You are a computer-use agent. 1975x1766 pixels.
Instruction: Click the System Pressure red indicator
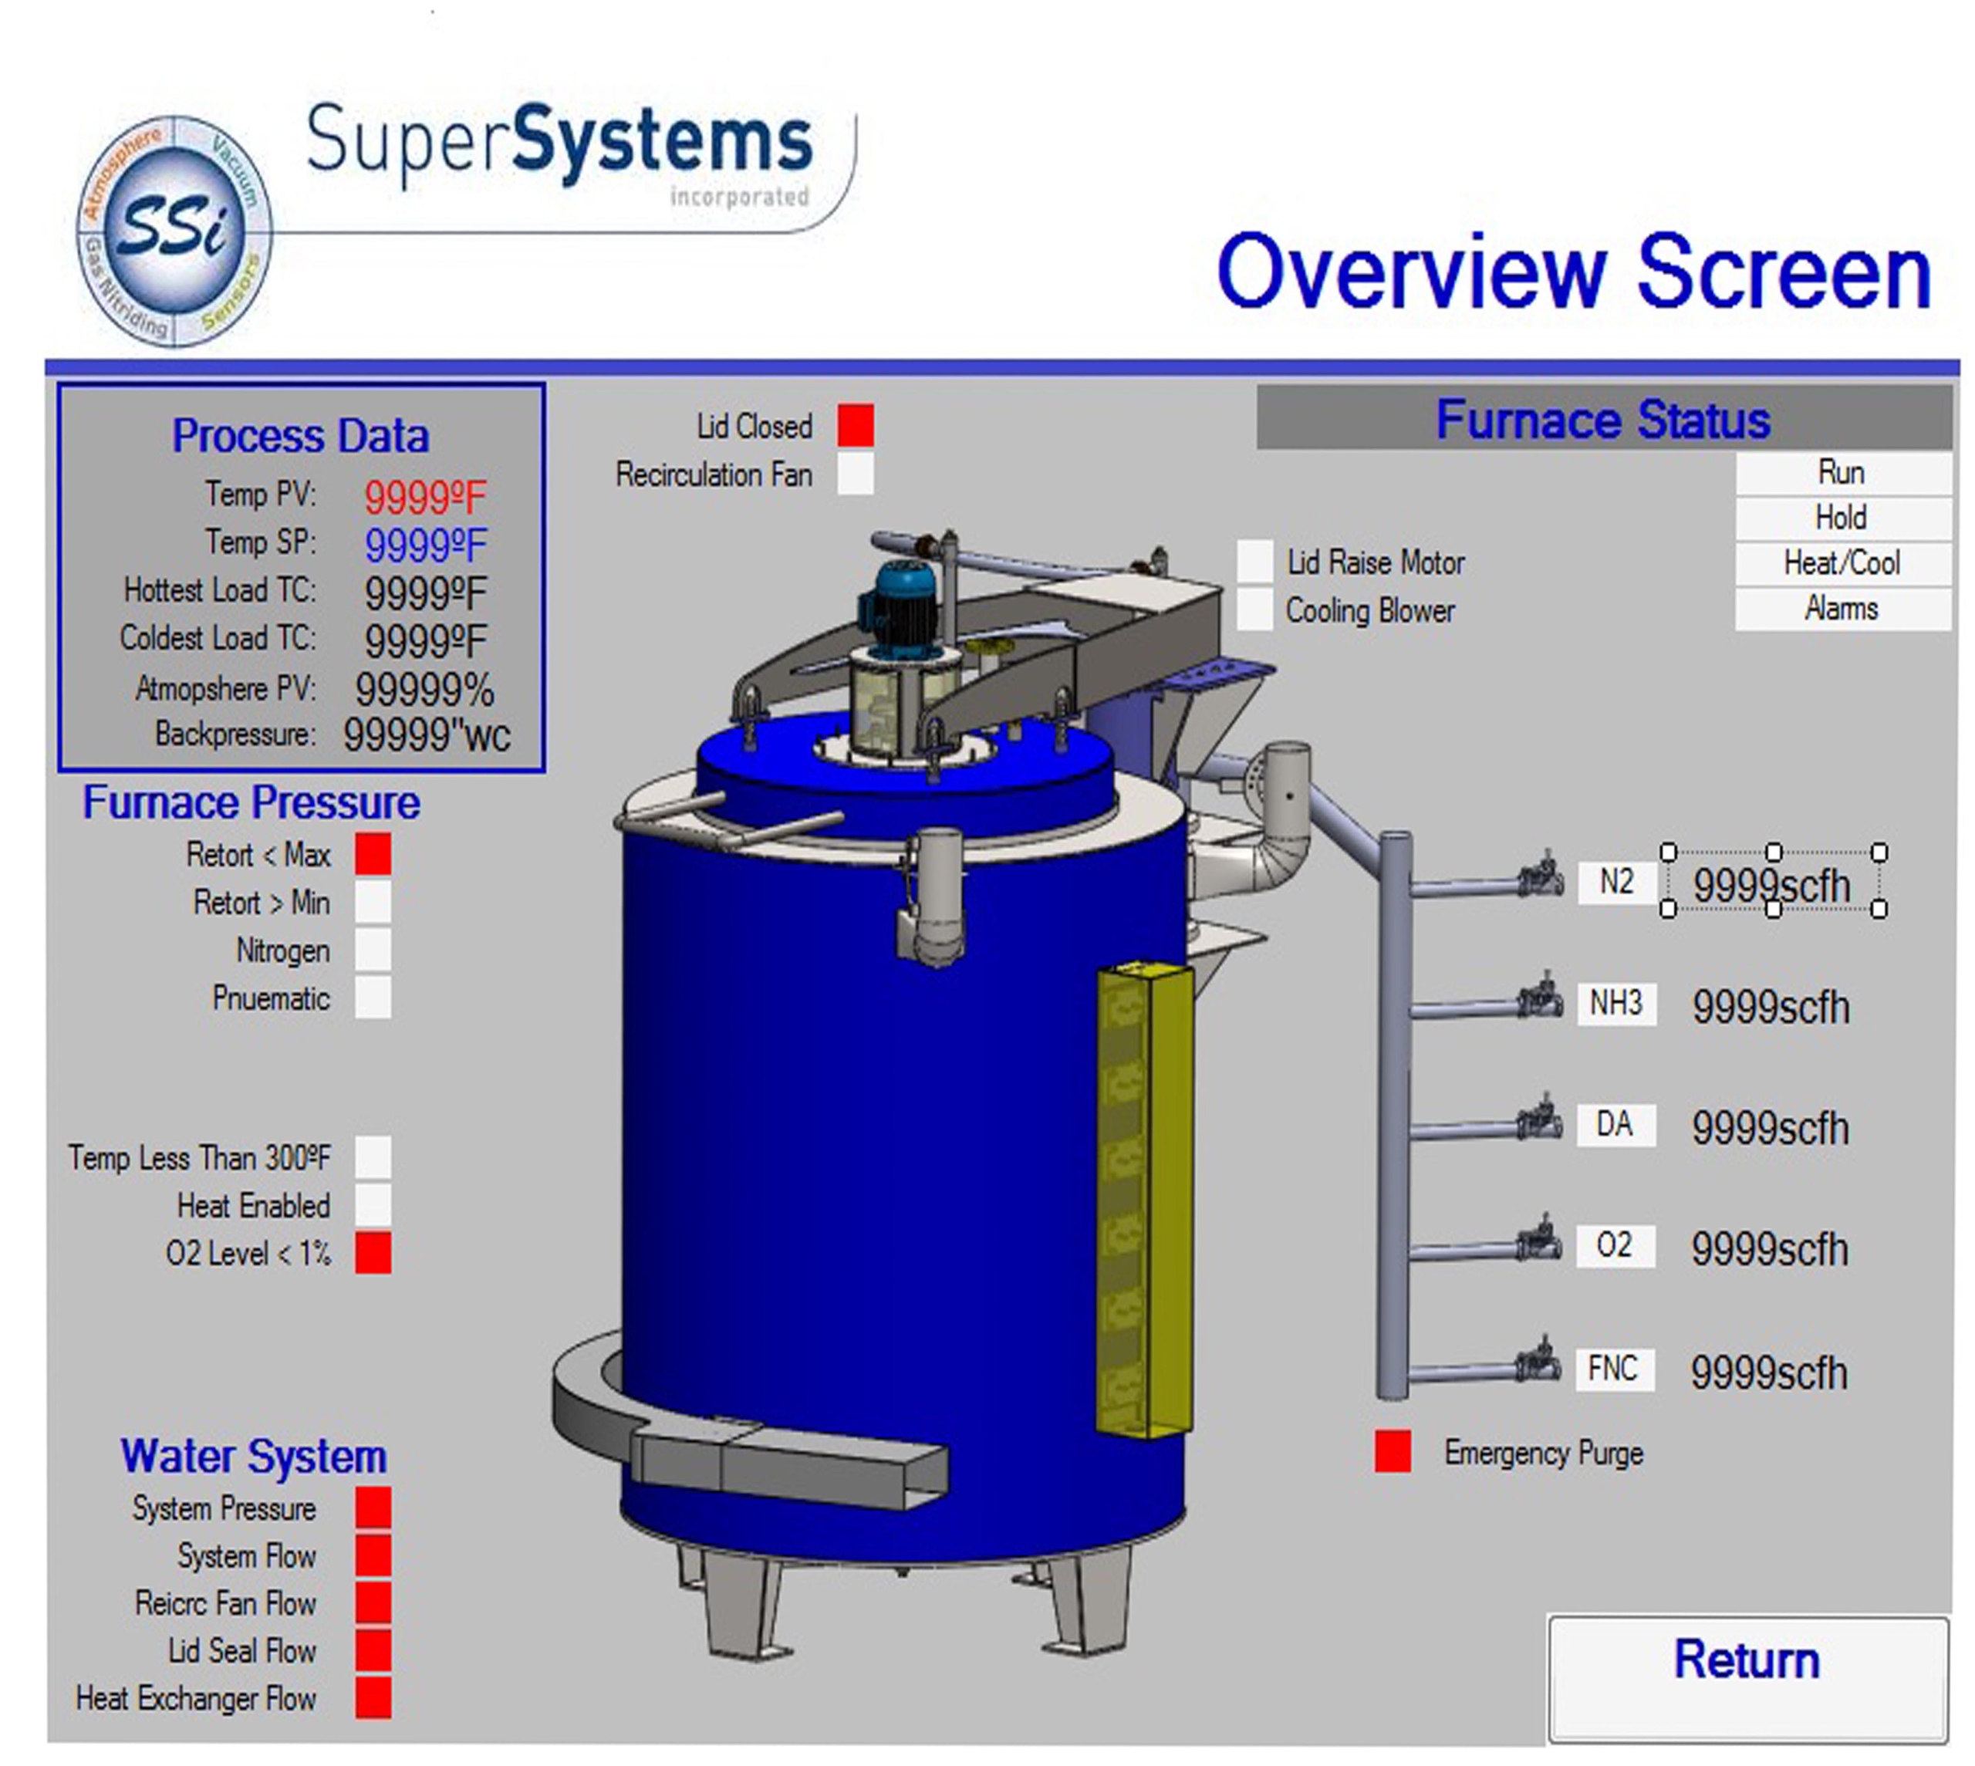373,1508
